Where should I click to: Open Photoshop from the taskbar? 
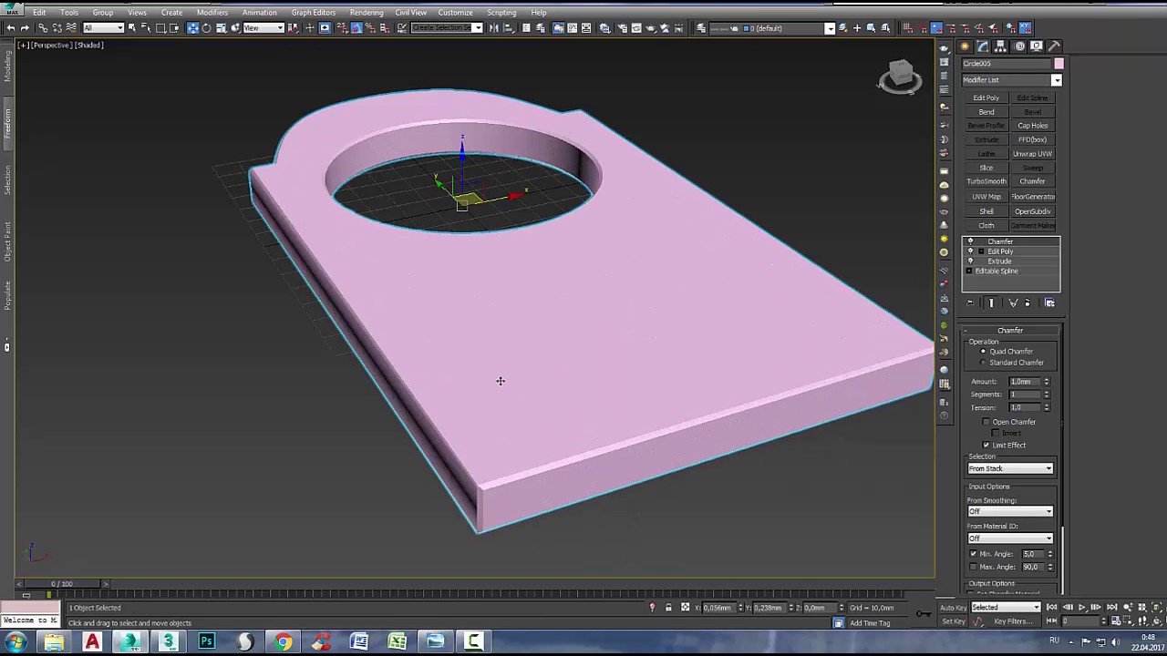click(x=207, y=642)
